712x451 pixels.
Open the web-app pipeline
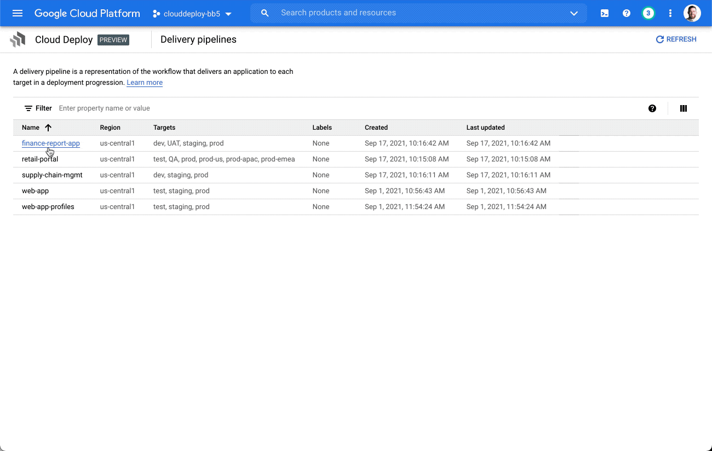click(x=35, y=191)
